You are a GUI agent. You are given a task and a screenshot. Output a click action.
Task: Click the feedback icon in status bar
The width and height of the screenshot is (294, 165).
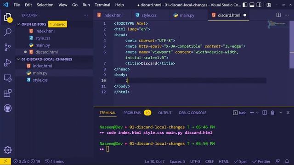(x=277, y=161)
